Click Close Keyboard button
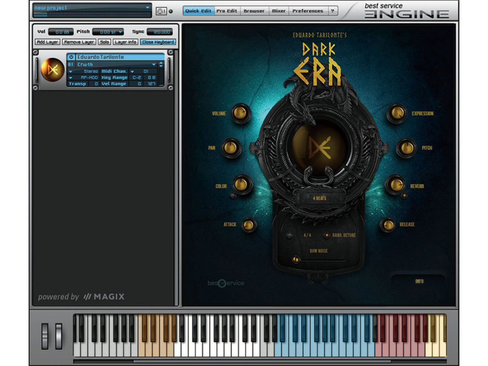The image size is (488, 366). tap(158, 42)
